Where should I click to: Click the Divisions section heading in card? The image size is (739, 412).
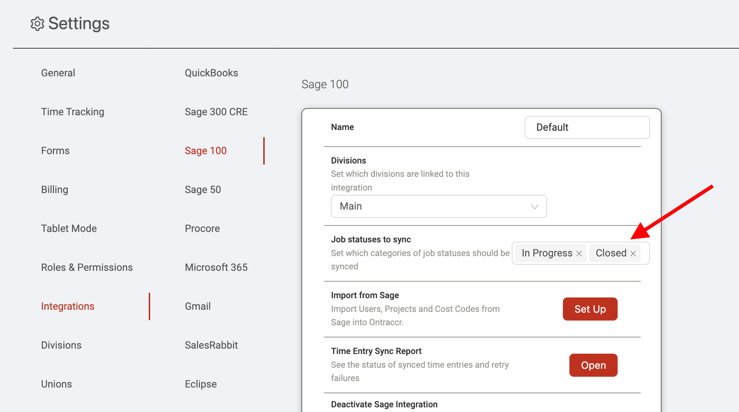pyautogui.click(x=348, y=161)
